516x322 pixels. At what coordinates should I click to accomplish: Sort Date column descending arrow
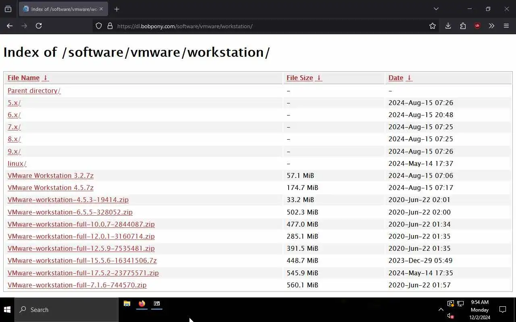409,78
